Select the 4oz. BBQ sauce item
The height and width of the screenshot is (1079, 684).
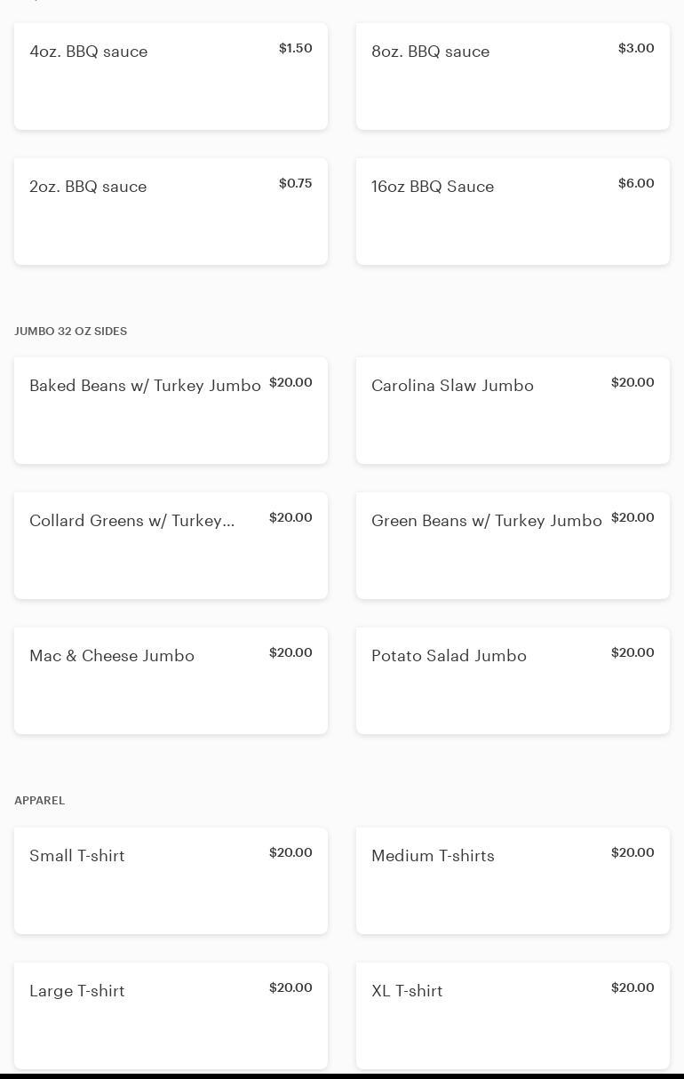171,76
